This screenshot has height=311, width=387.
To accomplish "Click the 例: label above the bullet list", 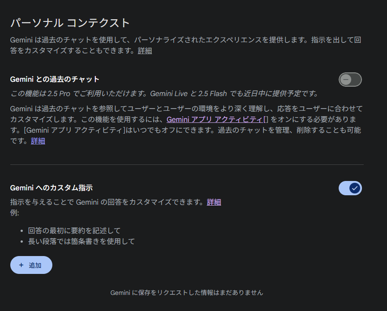I will click(15, 213).
